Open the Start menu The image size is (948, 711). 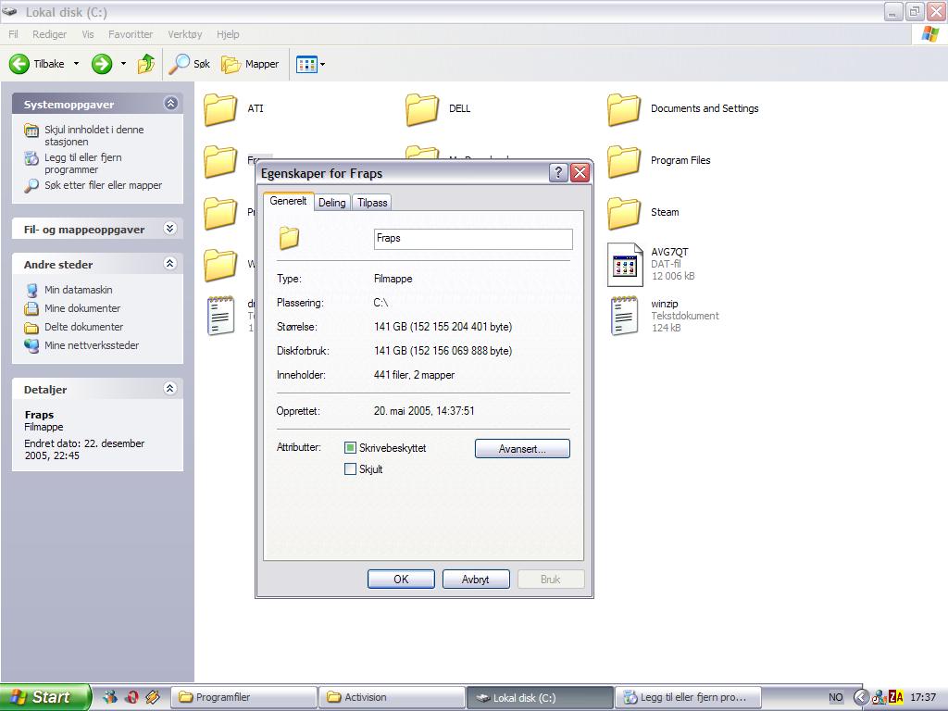coord(44,697)
